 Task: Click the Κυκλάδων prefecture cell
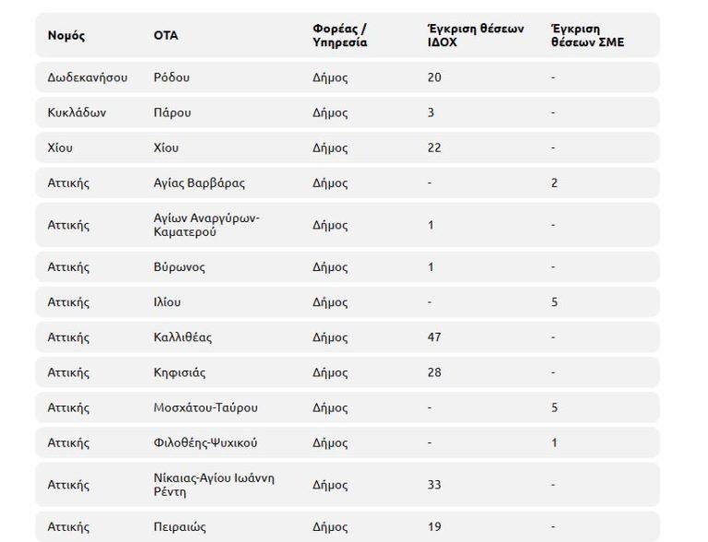(77, 112)
